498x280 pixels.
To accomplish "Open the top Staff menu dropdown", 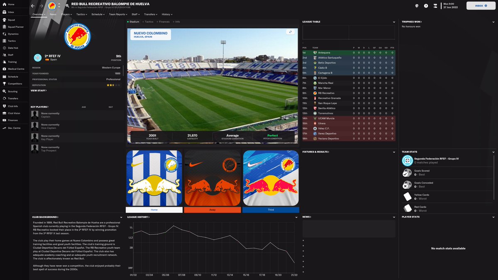I will (136, 14).
